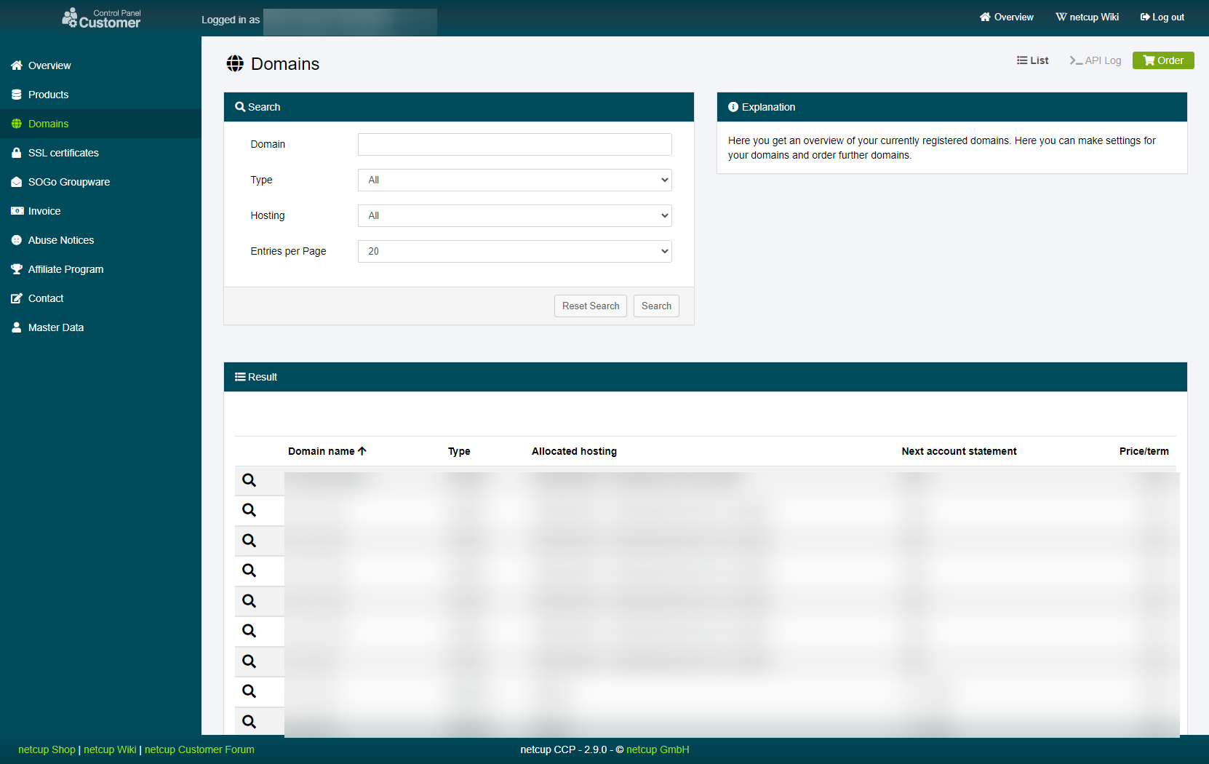Open netcup Shop footer link

click(x=47, y=749)
